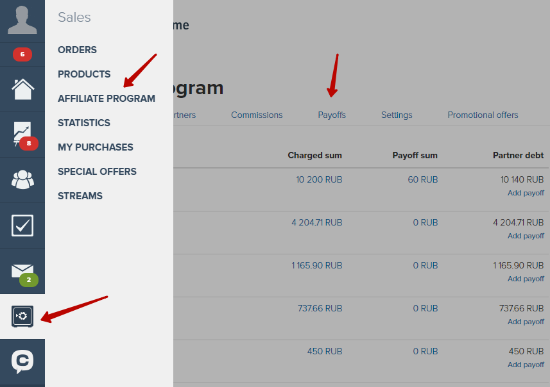Switch to the Settings tab

397,115
